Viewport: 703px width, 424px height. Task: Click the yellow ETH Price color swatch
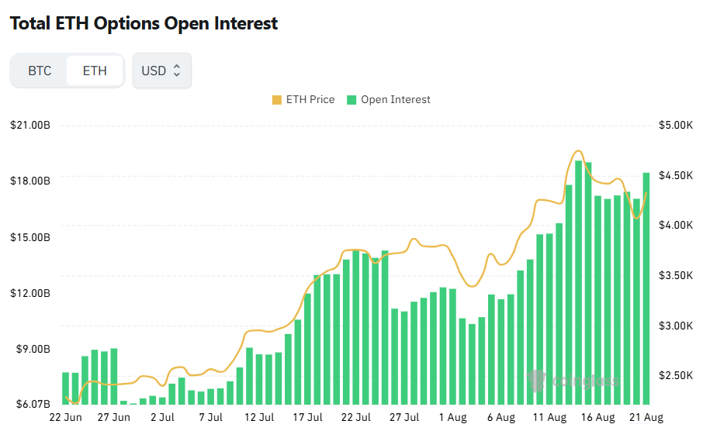click(x=277, y=100)
